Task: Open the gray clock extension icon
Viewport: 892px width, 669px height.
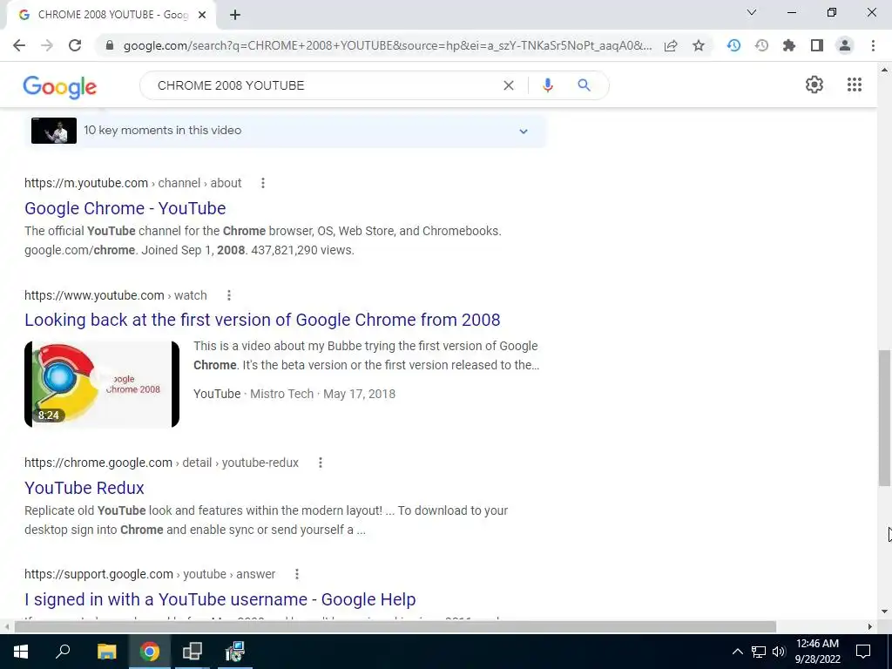Action: pyautogui.click(x=761, y=45)
